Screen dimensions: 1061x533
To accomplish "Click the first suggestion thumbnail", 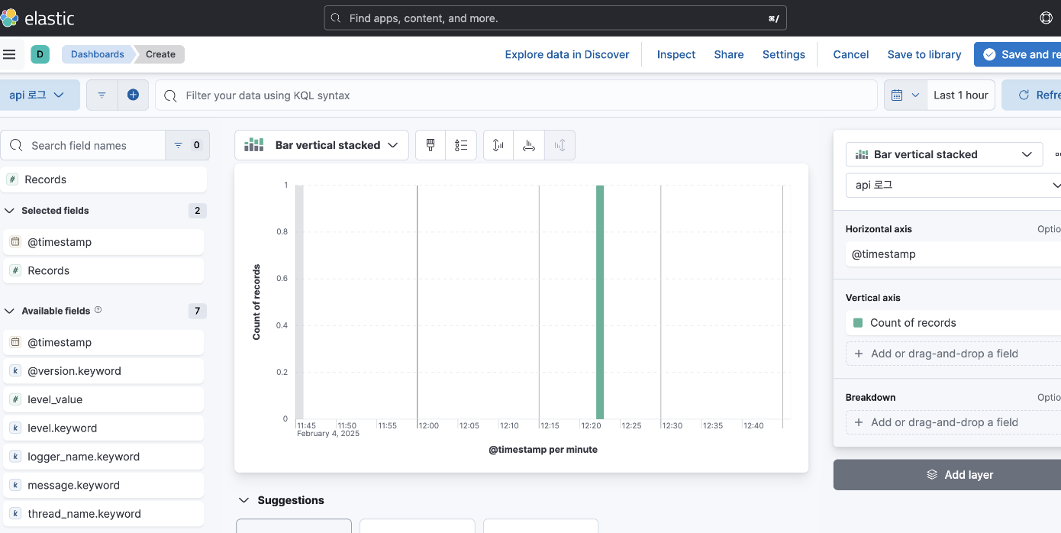I will pyautogui.click(x=294, y=526).
